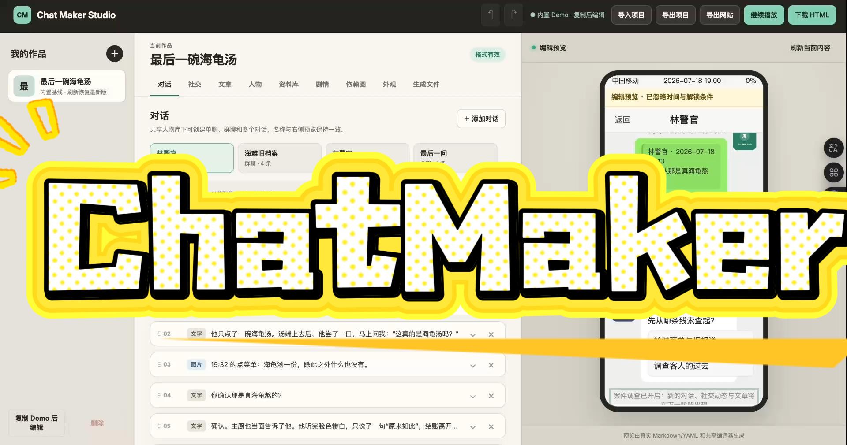This screenshot has width=847, height=445.
Task: Open the floating translate button
Action: [x=833, y=148]
